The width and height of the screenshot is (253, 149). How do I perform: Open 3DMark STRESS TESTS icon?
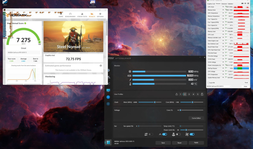pos(82,14)
